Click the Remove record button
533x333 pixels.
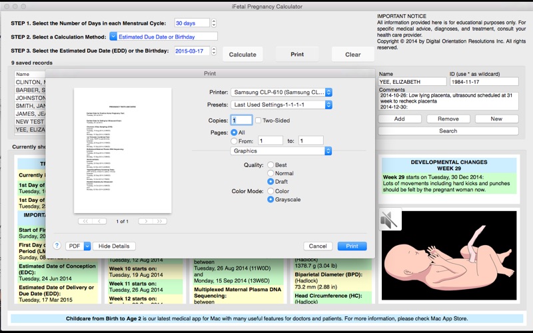[448, 119]
